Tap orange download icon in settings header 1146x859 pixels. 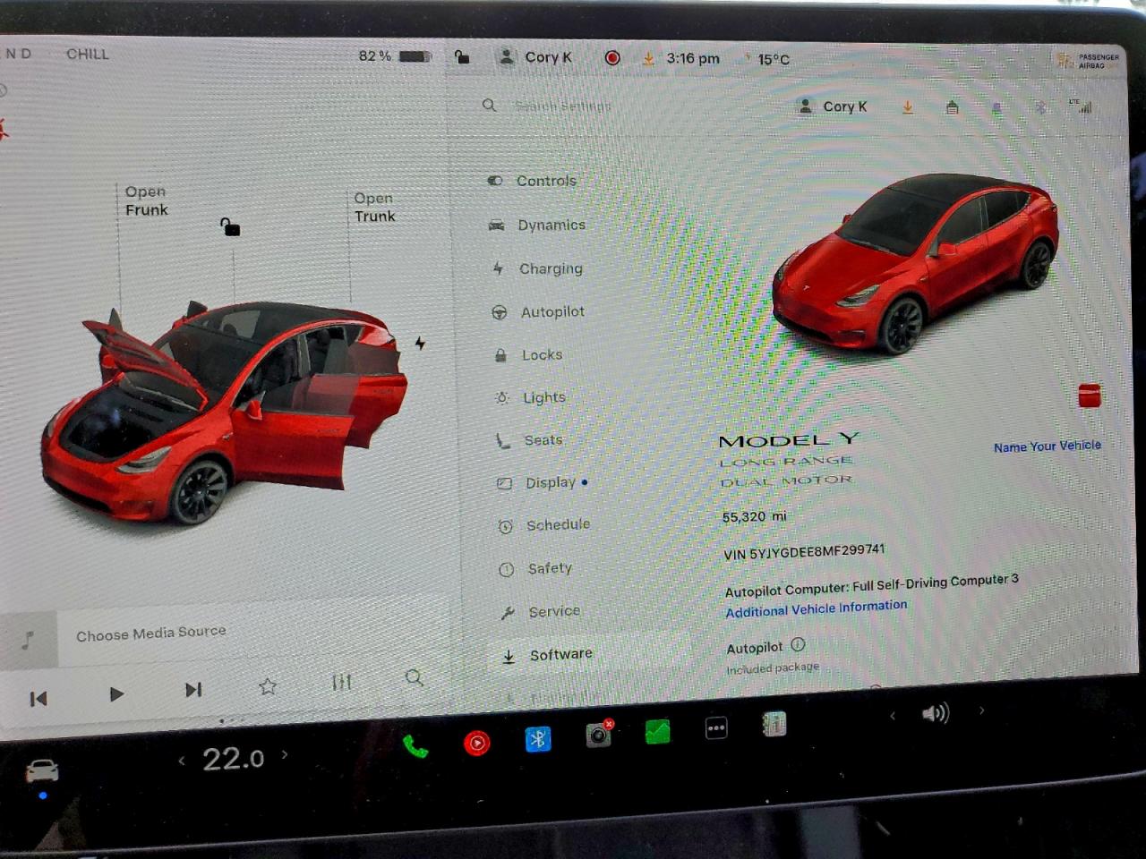908,107
